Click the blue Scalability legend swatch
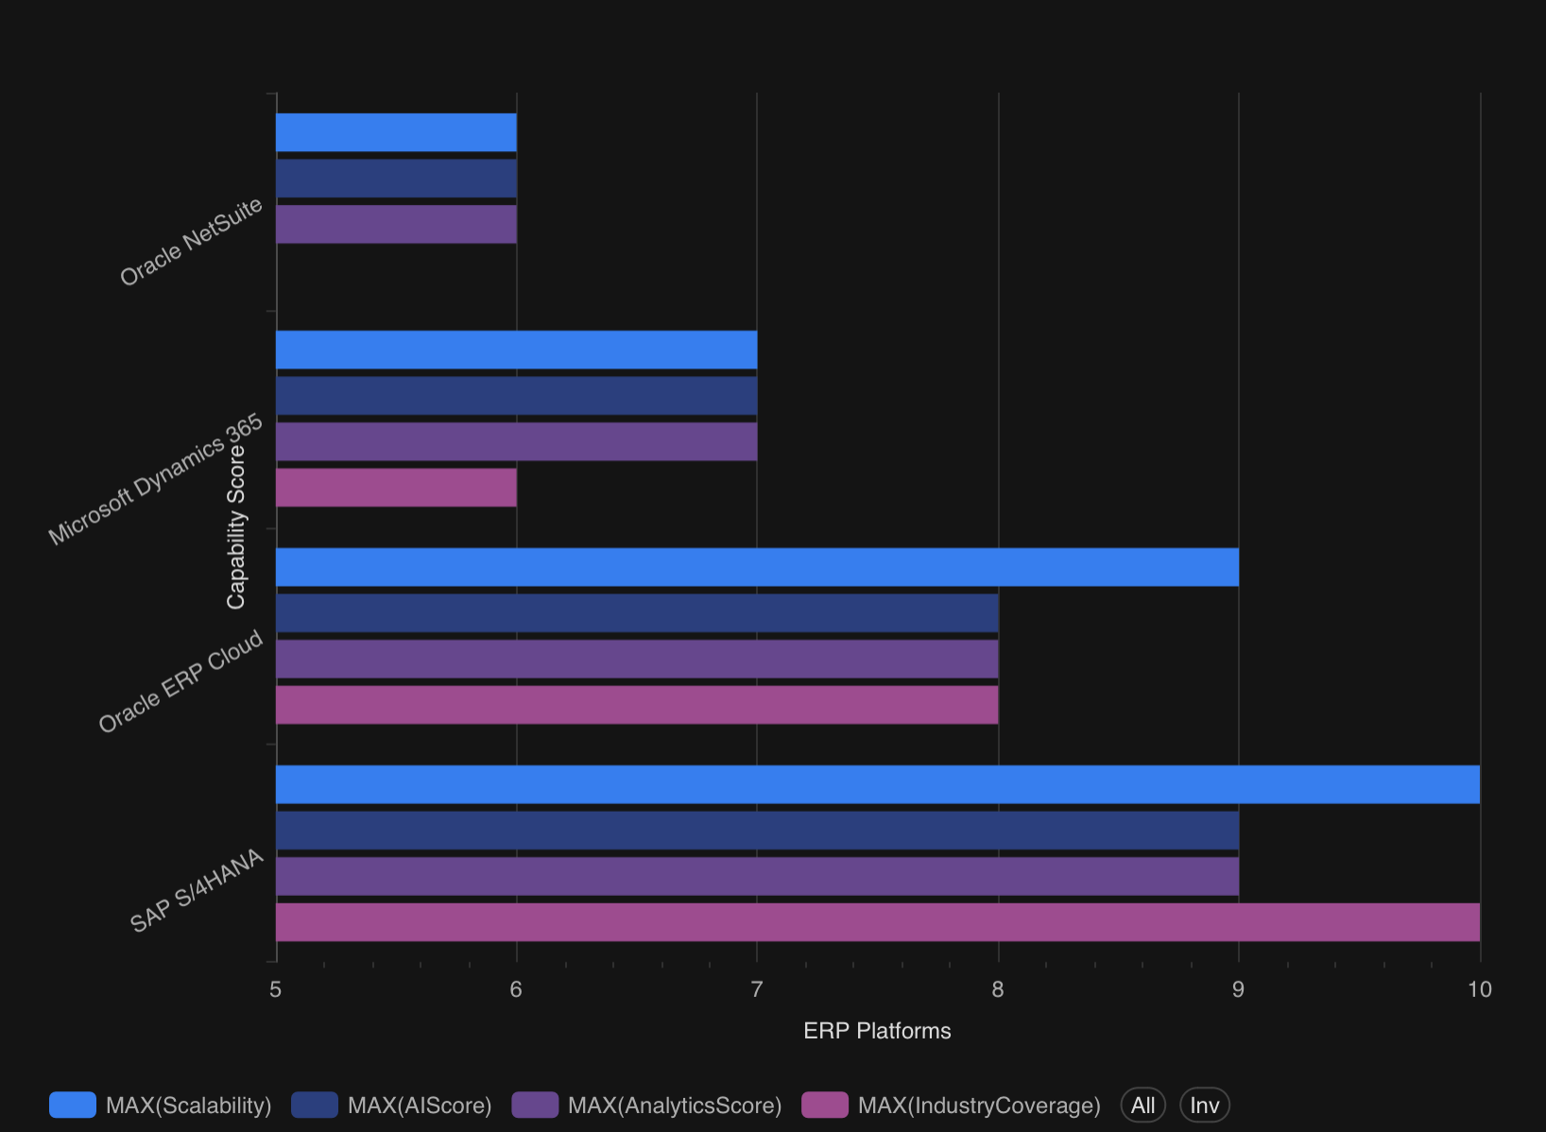The width and height of the screenshot is (1546, 1132). (x=73, y=1105)
